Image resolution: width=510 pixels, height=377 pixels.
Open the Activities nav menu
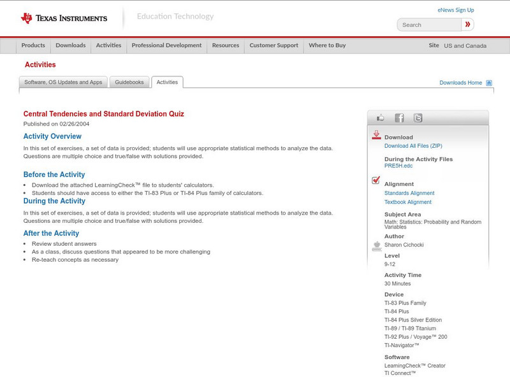pos(108,45)
